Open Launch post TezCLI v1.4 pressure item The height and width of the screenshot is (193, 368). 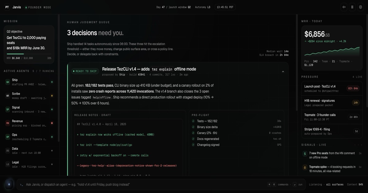pyautogui.click(x=331, y=89)
